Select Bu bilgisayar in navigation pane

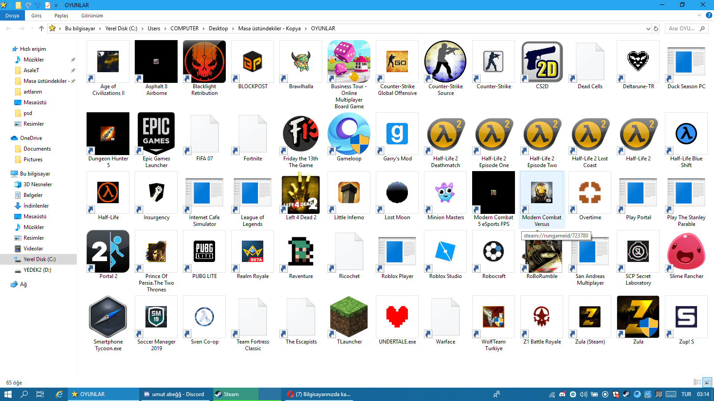click(x=35, y=174)
